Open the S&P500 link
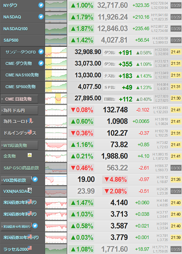This screenshot has height=254, width=182. [11, 40]
